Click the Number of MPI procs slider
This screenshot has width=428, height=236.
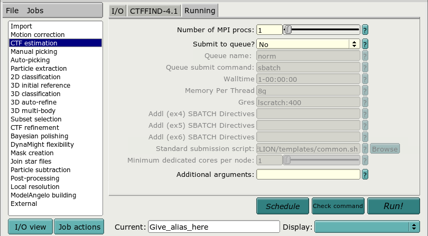[321, 30]
